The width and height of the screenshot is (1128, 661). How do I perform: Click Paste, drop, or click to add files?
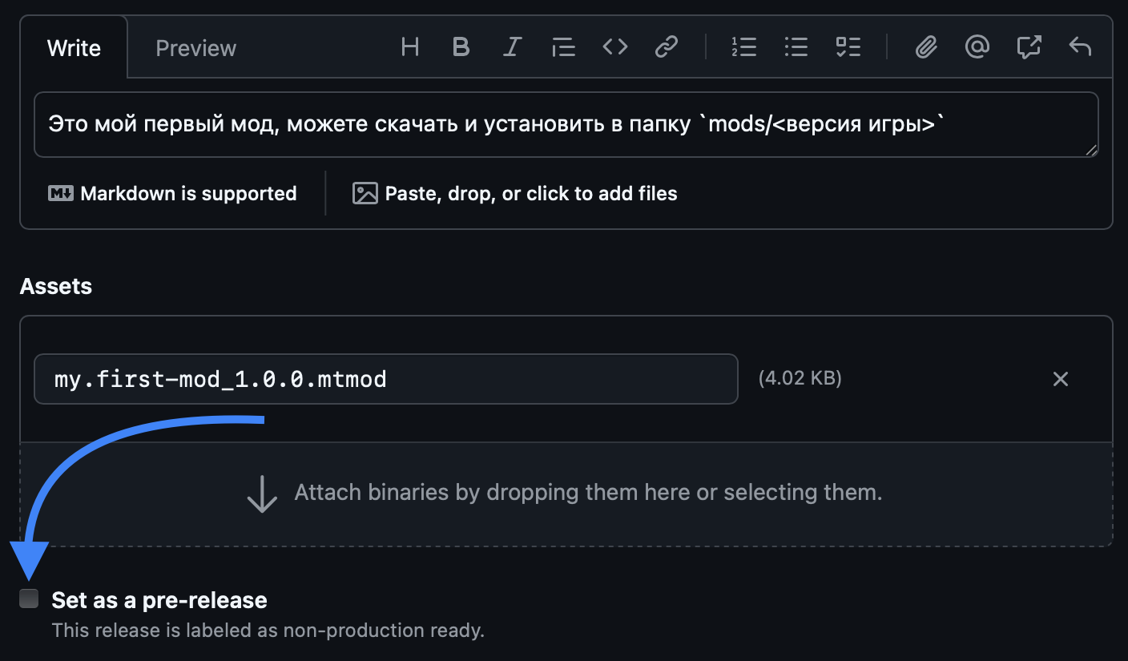coord(513,193)
